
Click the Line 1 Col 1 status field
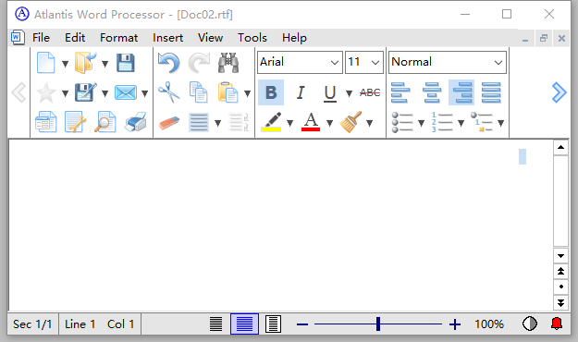click(x=100, y=324)
